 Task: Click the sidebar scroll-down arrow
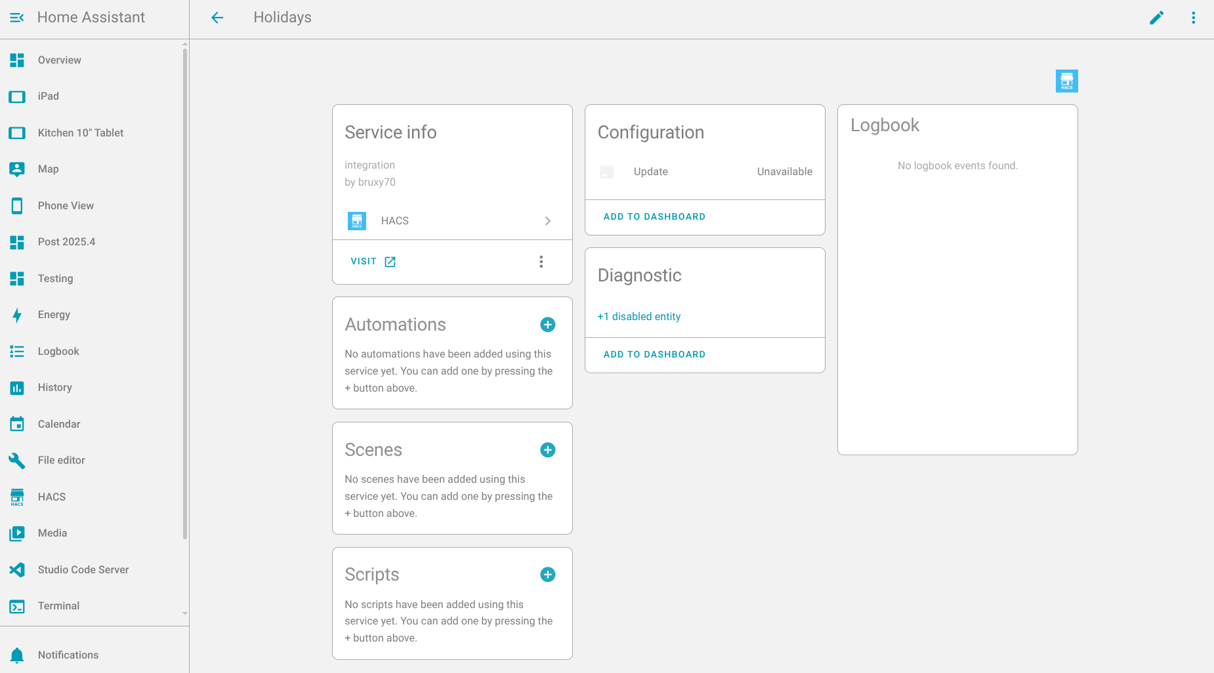pyautogui.click(x=185, y=613)
